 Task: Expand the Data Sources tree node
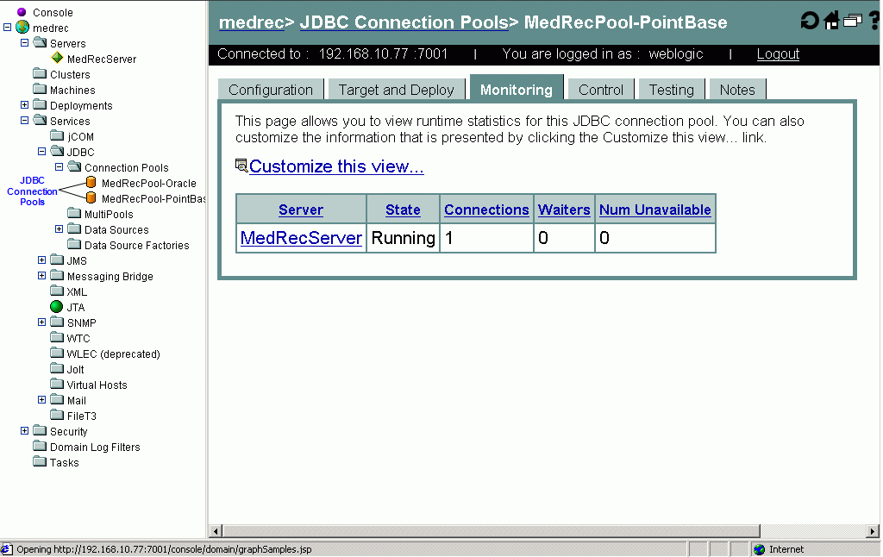tap(59, 228)
